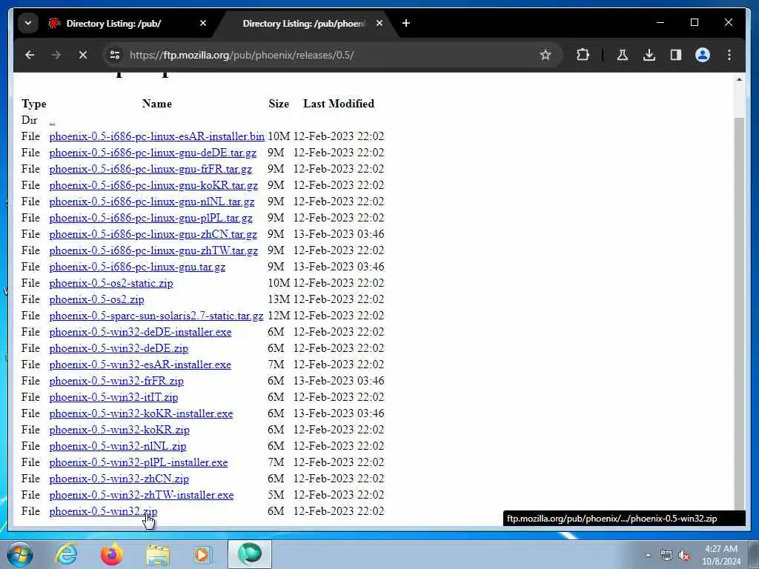Download phoenix-0.5-os2-static.zip
759x569 pixels.
(111, 283)
